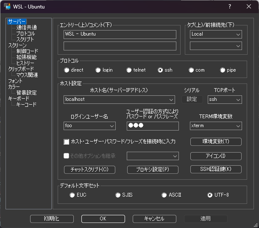
Task: Open カラー in the settings tree
Action: click(14, 87)
